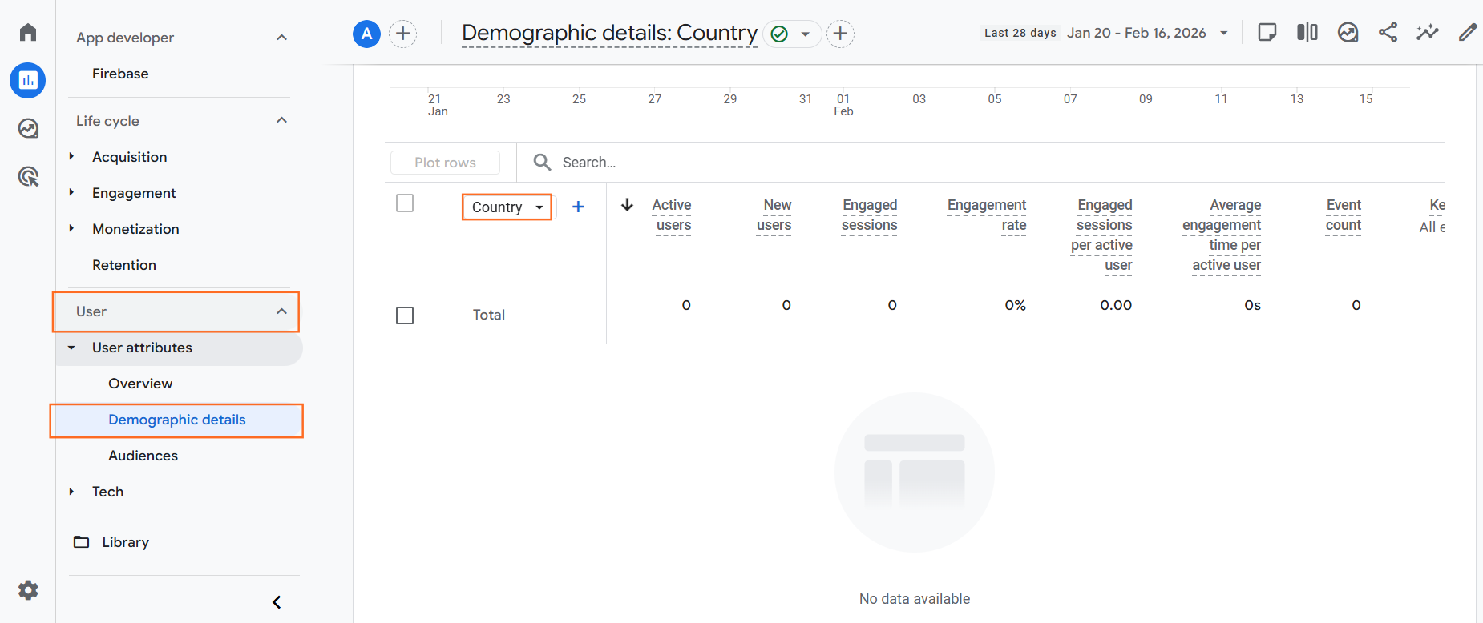The image size is (1483, 623).
Task: Add comparison plus button next to A
Action: (x=402, y=34)
